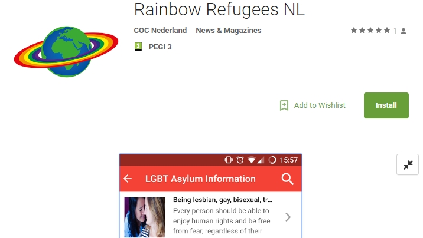Click the Add to Wishlist bookmark icon
Image resolution: width=423 pixels, height=238 pixels.
pyautogui.click(x=284, y=105)
